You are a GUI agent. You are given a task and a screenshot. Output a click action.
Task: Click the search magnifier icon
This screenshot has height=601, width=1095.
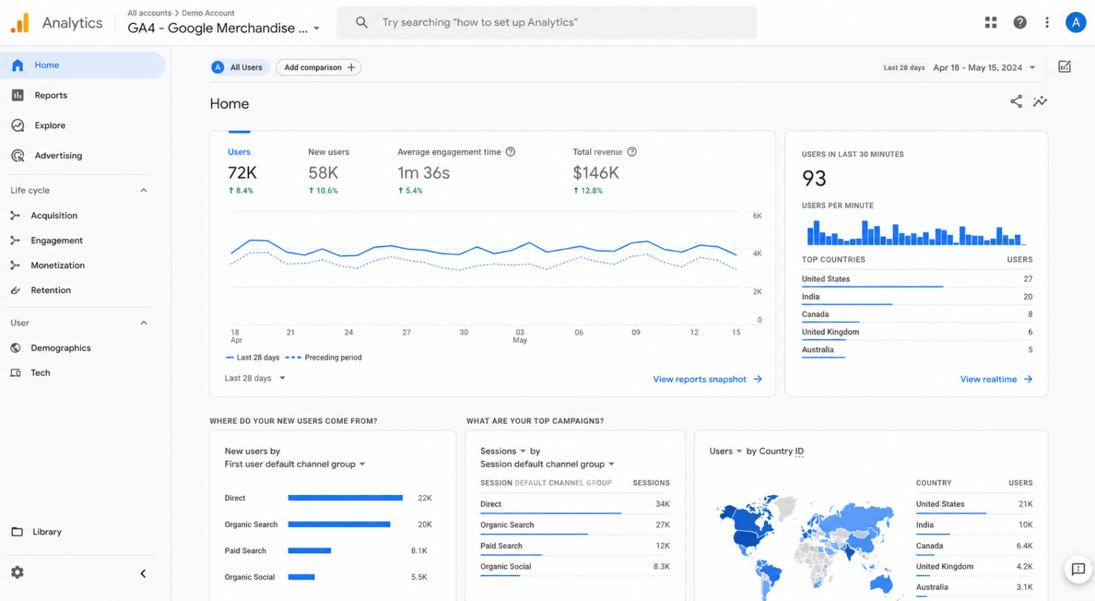[x=361, y=23]
